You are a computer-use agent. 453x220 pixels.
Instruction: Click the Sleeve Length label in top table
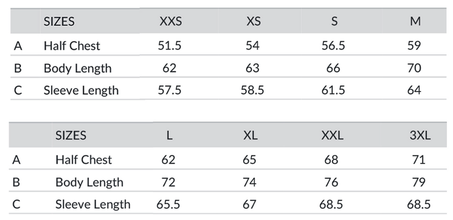81,90
